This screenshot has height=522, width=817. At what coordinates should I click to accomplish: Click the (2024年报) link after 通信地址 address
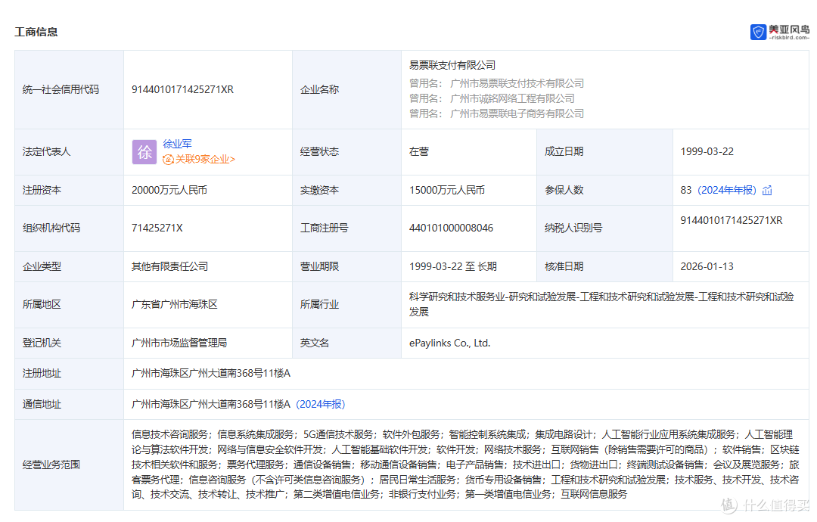321,404
